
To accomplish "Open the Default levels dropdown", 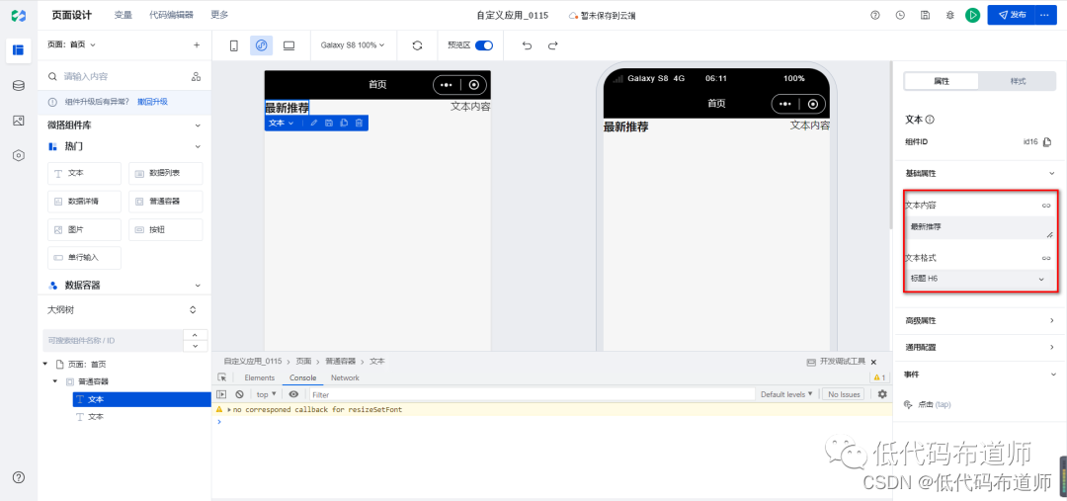I will [x=786, y=394].
